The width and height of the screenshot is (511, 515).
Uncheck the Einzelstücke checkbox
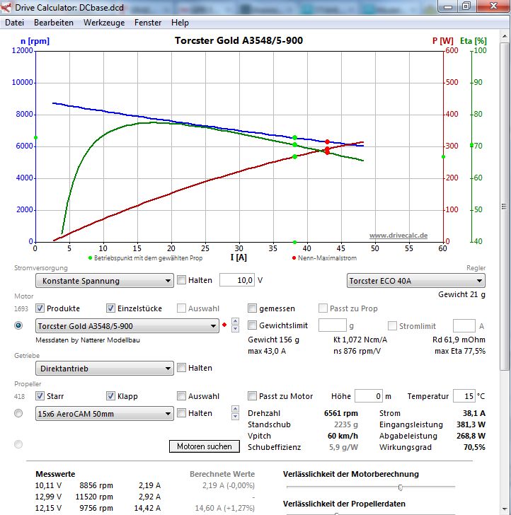[110, 308]
